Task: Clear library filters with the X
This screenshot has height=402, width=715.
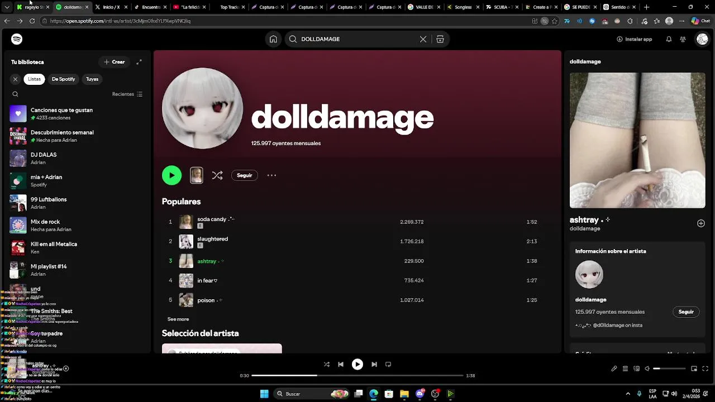Action: coord(15,79)
